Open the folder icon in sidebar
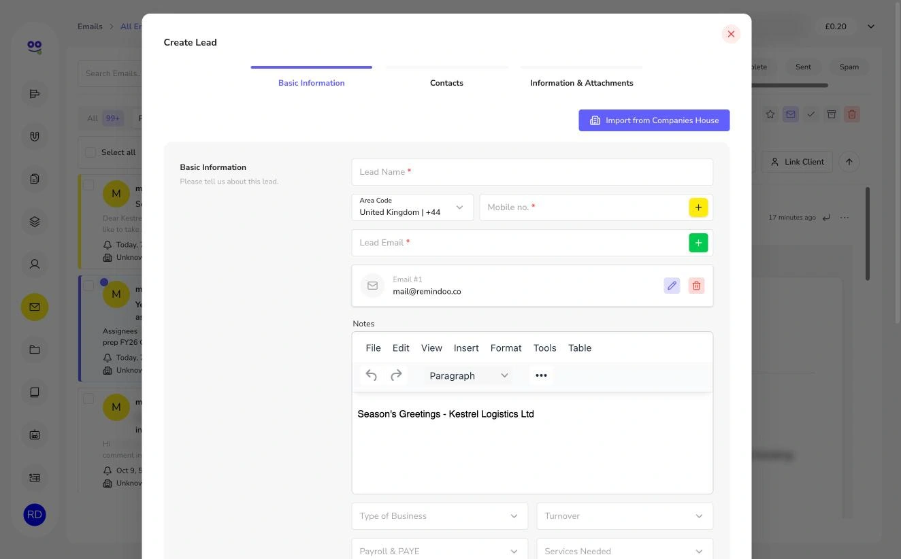The height and width of the screenshot is (559, 901). pos(35,350)
